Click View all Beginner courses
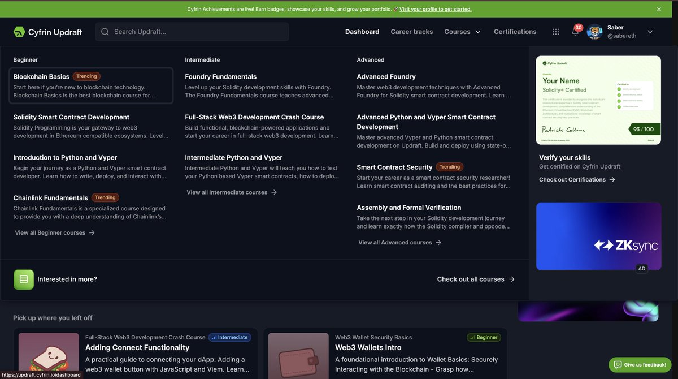 click(55, 232)
